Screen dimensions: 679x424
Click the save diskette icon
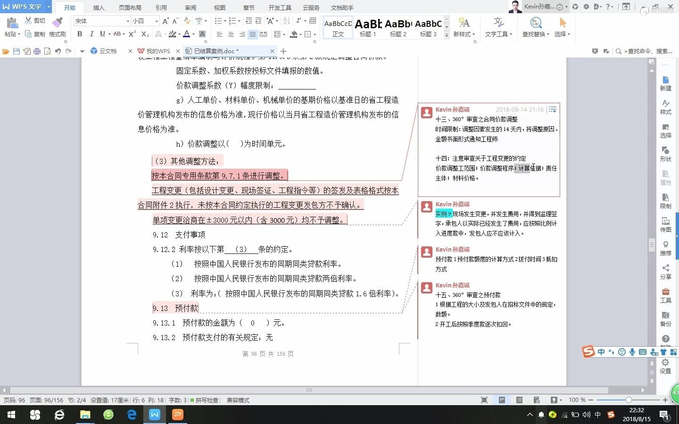16,51
